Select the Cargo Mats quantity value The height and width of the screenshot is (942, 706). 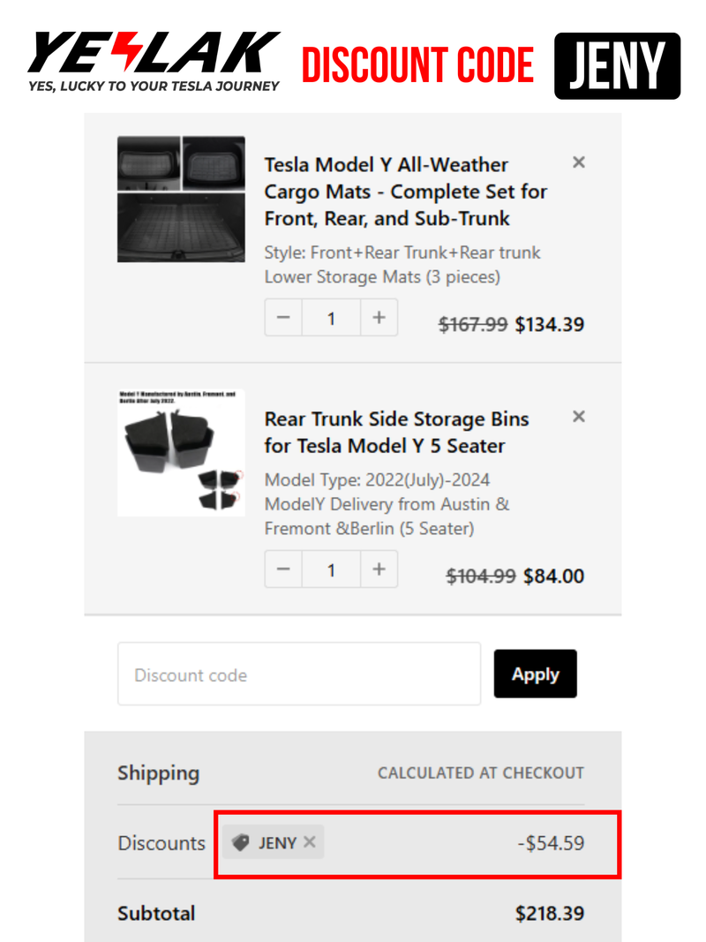pos(331,318)
